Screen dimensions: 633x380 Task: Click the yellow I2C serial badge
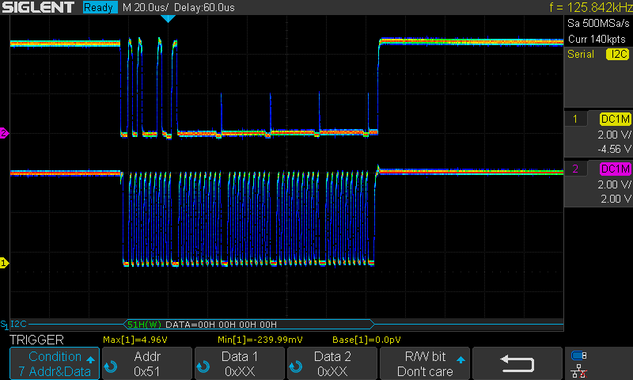coord(618,54)
